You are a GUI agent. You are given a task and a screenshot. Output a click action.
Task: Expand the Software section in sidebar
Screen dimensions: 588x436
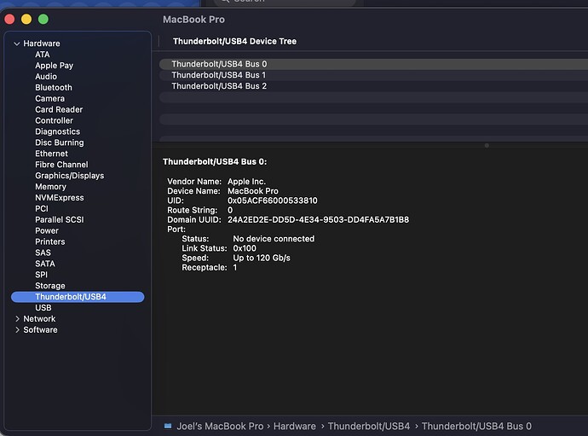17,330
